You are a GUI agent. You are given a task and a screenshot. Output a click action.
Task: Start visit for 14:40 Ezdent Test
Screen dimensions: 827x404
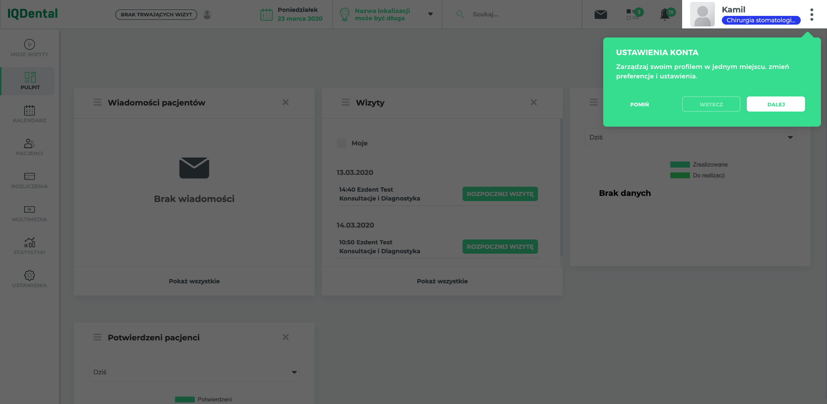click(500, 194)
